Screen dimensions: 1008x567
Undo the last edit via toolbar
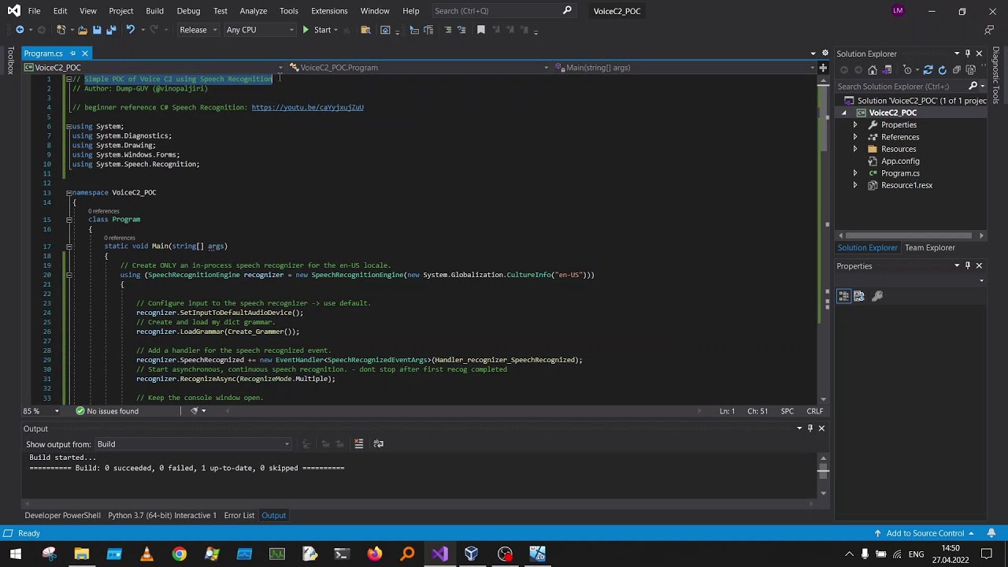(x=131, y=30)
